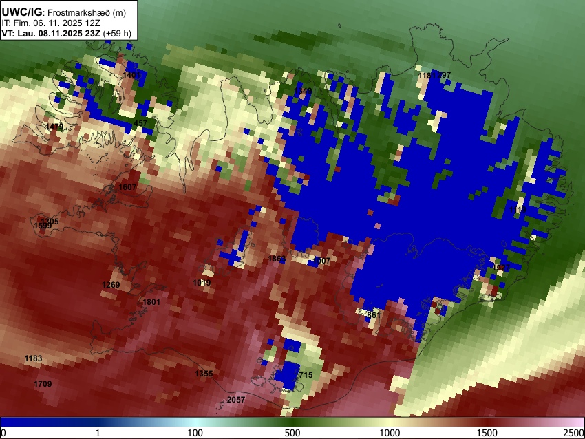585x439 pixels.
Task: Select the 2500 legend tick label
Action: pyautogui.click(x=574, y=433)
